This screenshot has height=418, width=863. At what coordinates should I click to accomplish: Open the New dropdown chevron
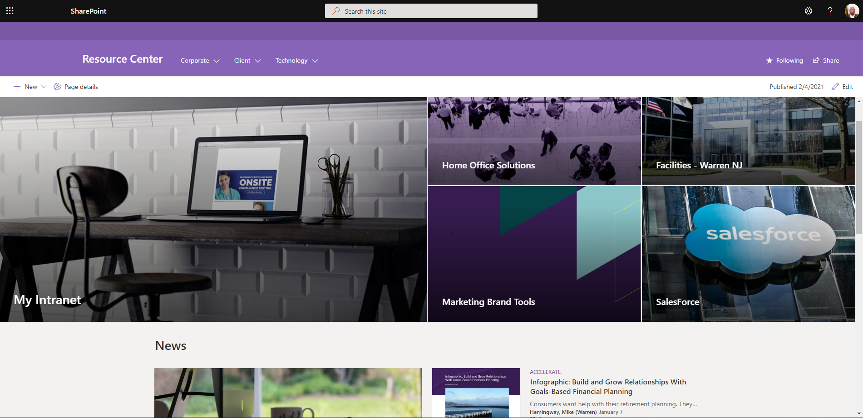[x=44, y=87]
